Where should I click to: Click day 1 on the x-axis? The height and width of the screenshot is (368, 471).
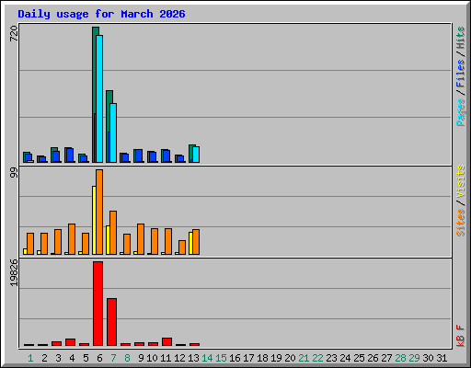(30, 358)
